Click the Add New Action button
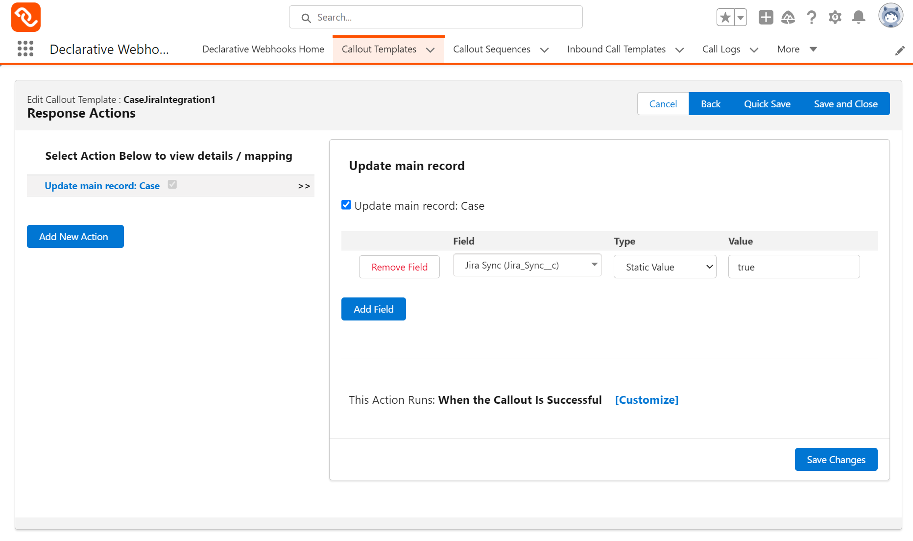Viewport: 913px width, 541px height. (75, 236)
